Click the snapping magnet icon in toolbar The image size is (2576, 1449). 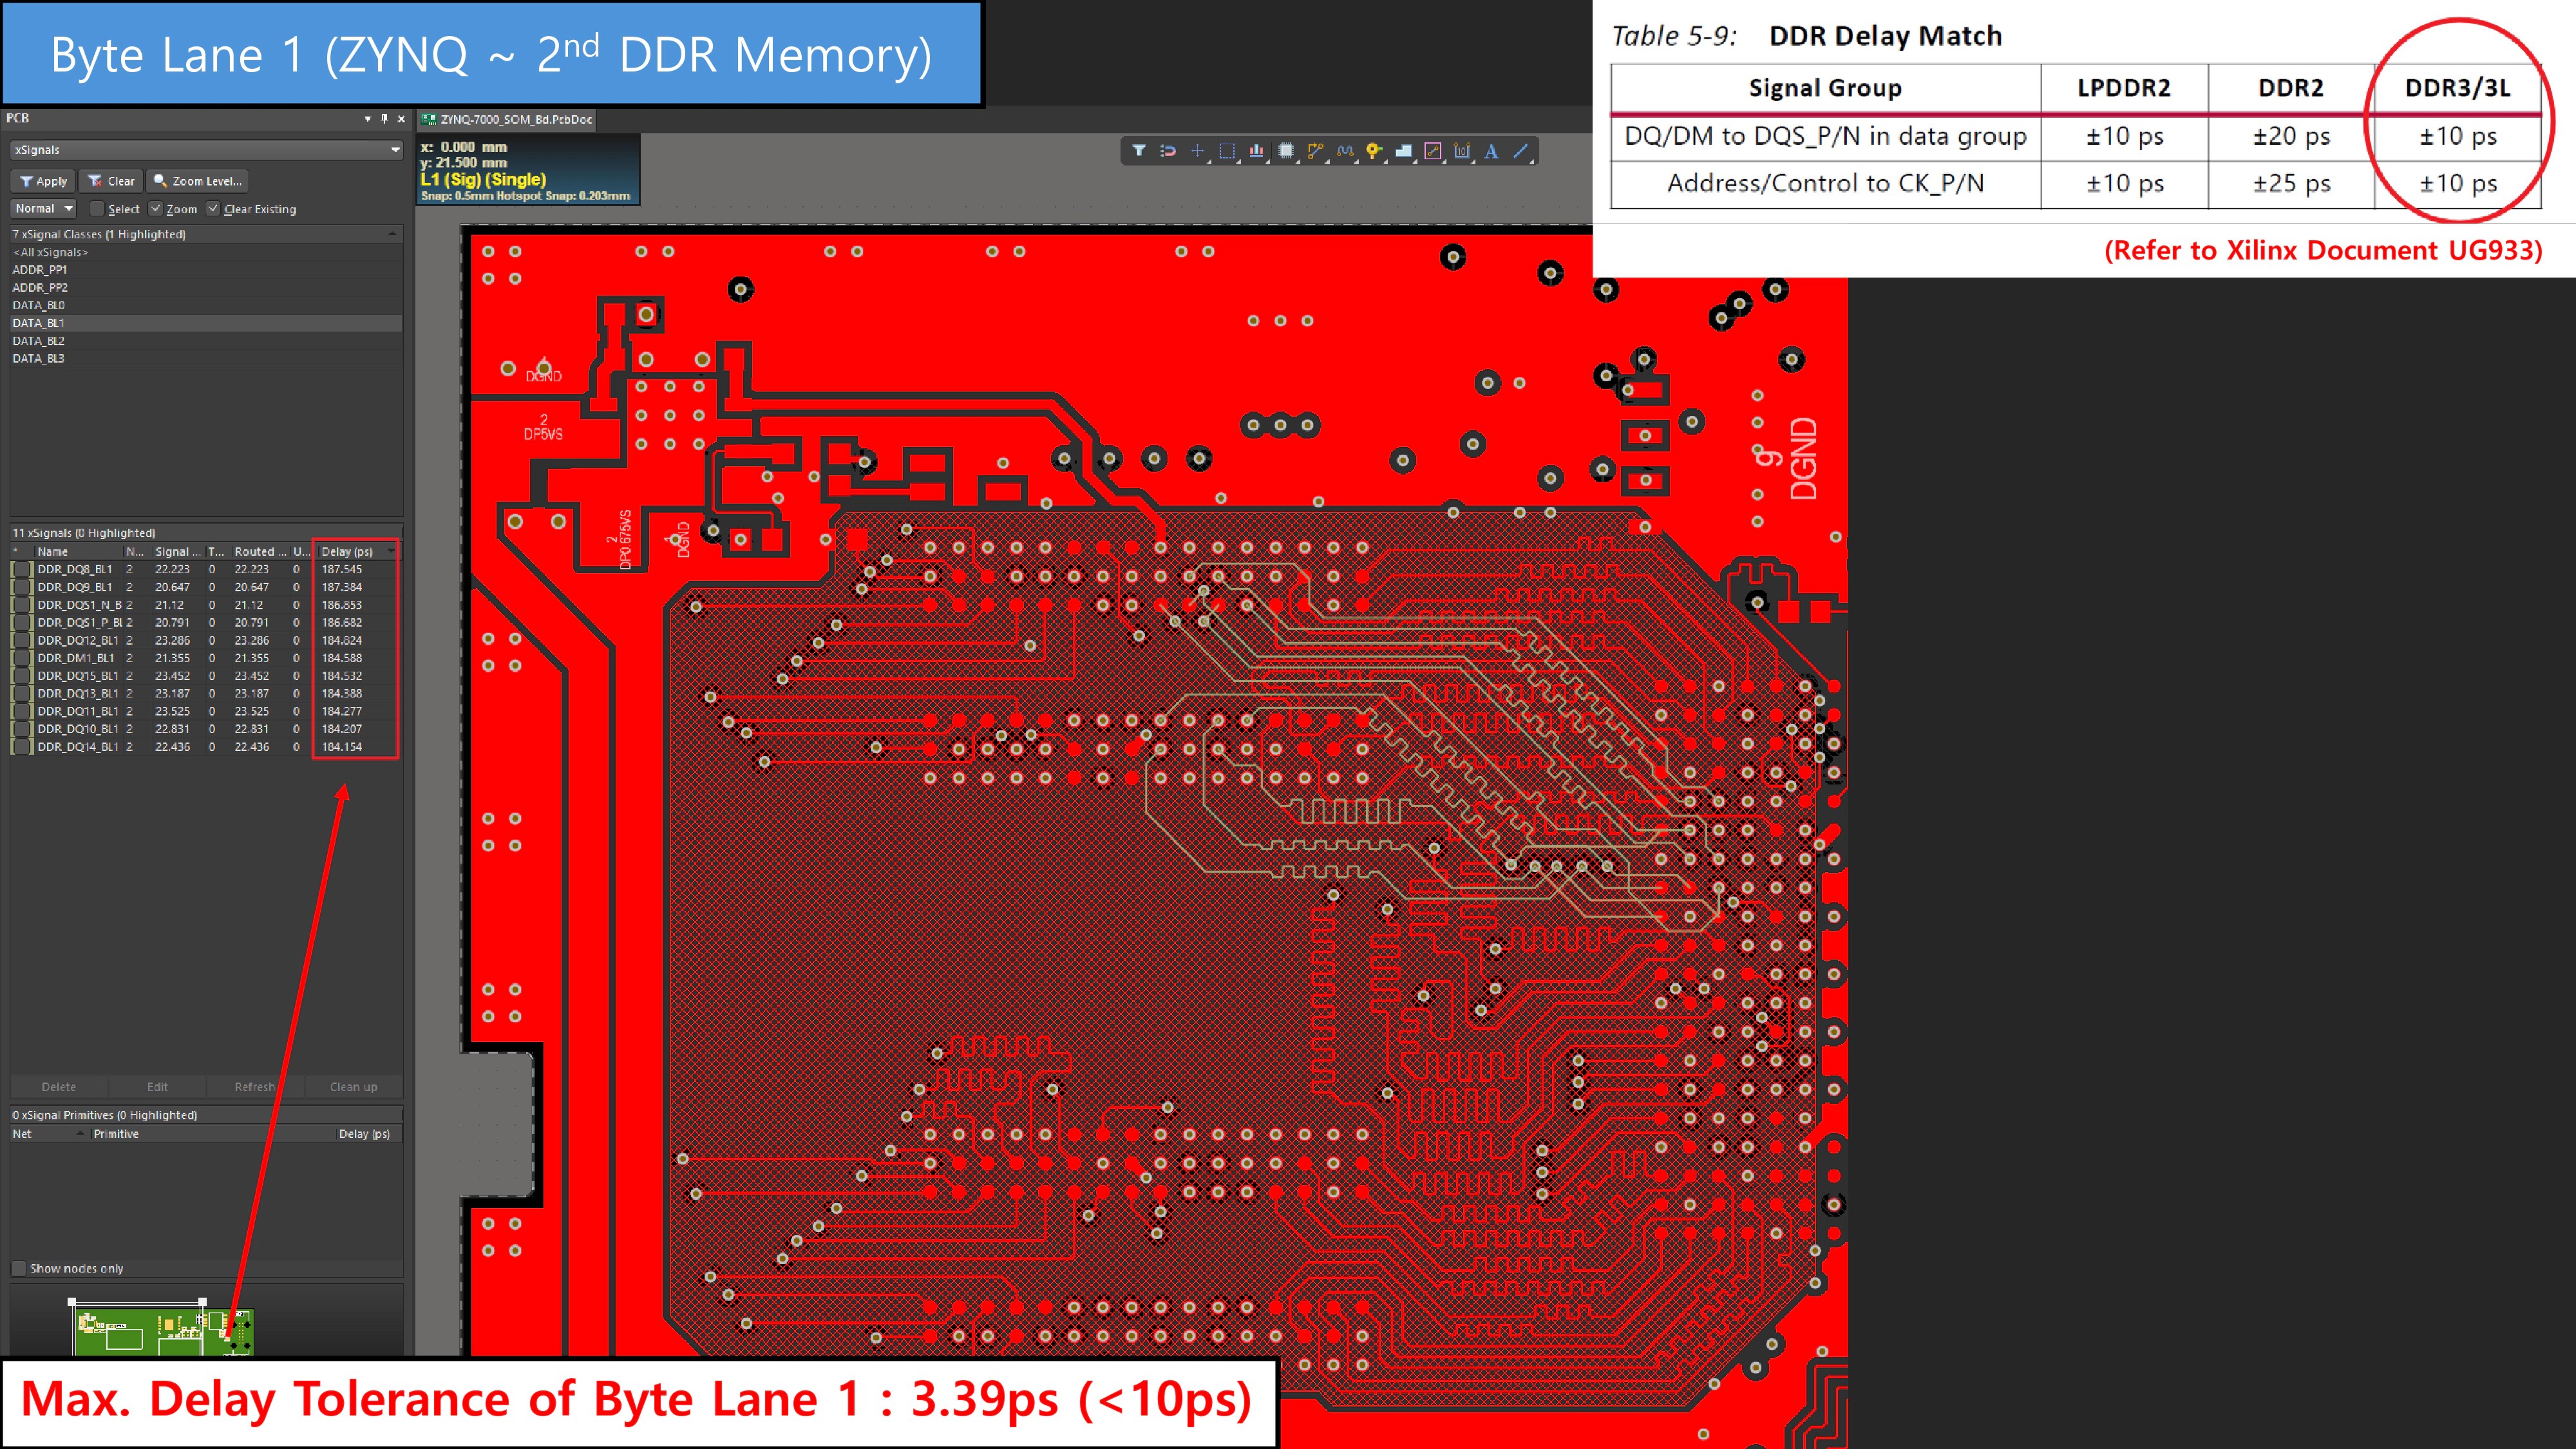1168,151
